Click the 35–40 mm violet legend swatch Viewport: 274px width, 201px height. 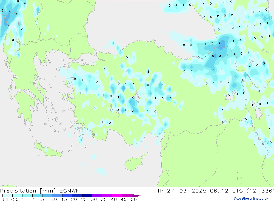pyautogui.click(x=107, y=196)
